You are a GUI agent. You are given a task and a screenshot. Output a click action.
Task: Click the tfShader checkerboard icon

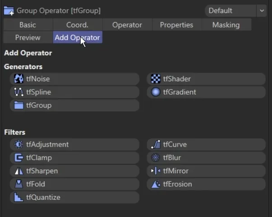click(156, 79)
